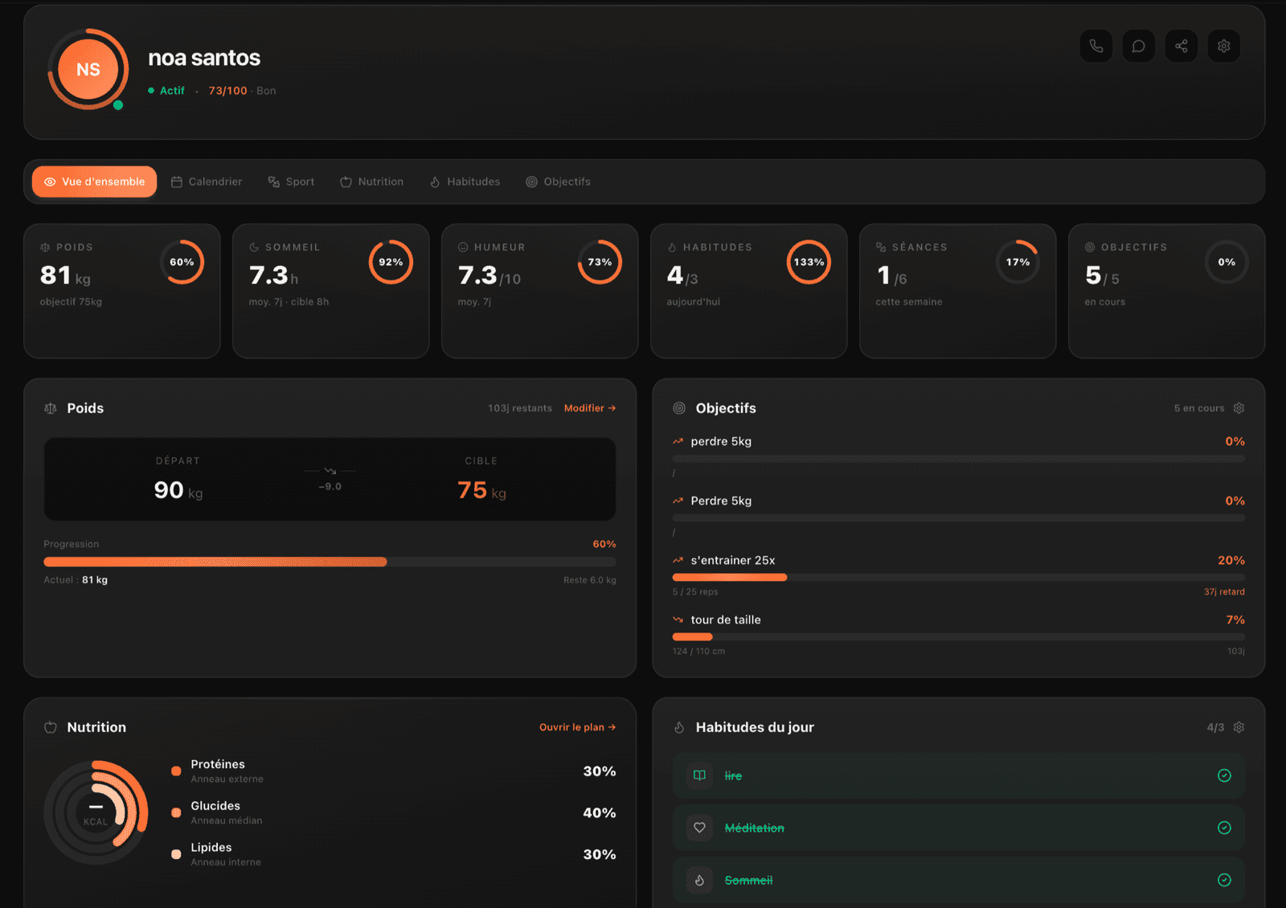The width and height of the screenshot is (1286, 908).
Task: Toggle off the Méditation habit checkmark
Action: [1223, 828]
